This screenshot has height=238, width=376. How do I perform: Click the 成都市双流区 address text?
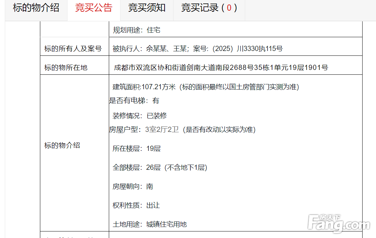click(x=221, y=68)
